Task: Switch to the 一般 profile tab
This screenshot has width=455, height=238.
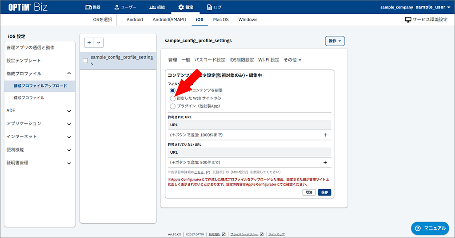Action: pyautogui.click(x=186, y=60)
